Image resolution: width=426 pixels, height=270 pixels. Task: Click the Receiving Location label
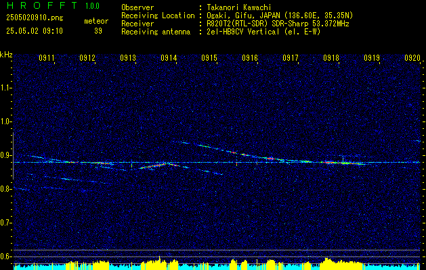point(158,16)
